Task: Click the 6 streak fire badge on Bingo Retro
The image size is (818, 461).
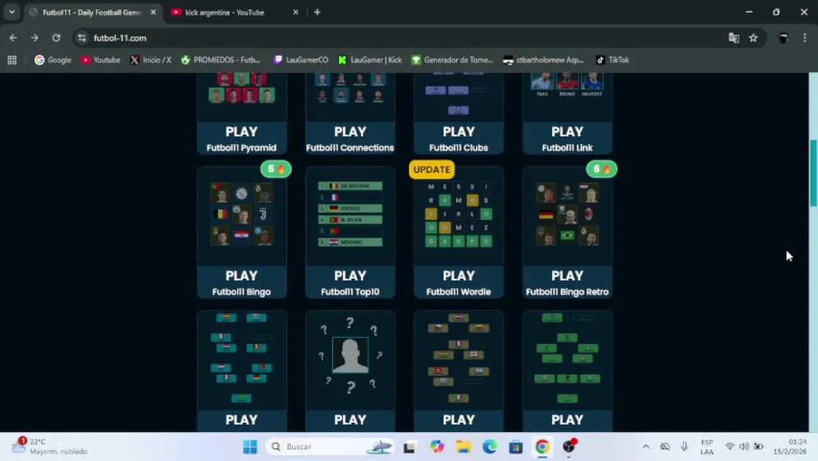Action: coord(602,169)
